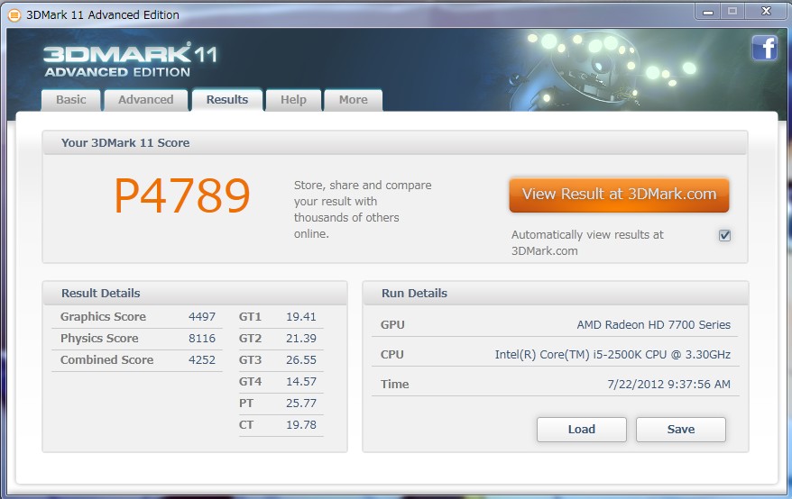
Task: Click the GT3 result 26.55
Action: point(301,360)
